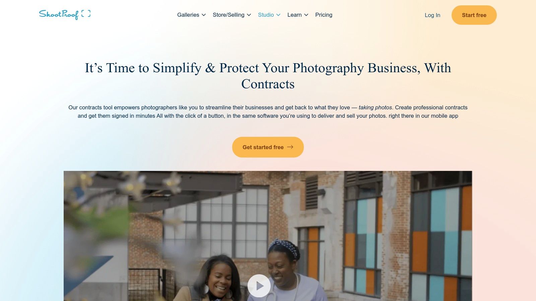The width and height of the screenshot is (536, 301).
Task: Click the bracket frame icon beside logo
Action: point(86,14)
